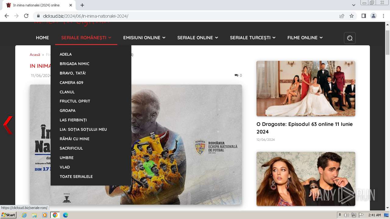
Task: Click the comments bubble icon
Action: (236, 75)
